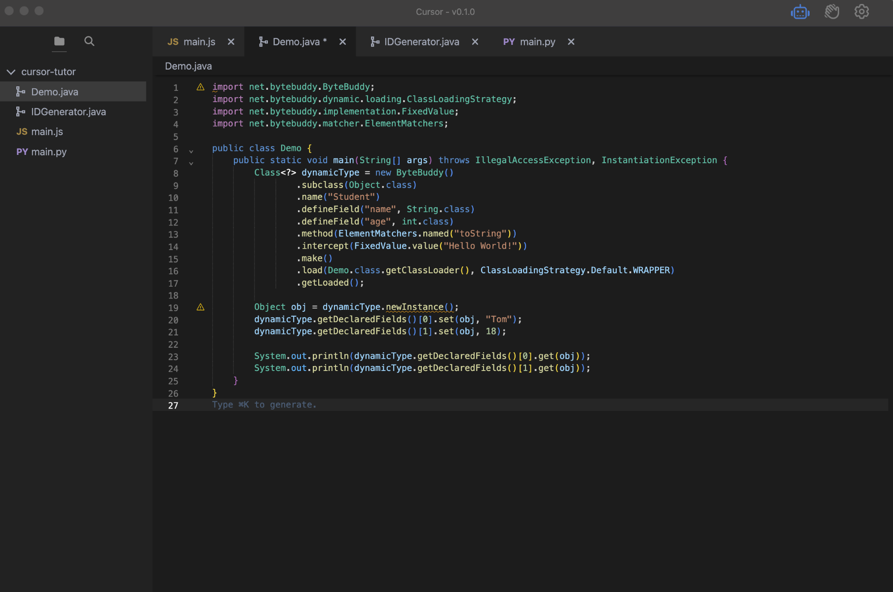Close the main.py tab
This screenshot has height=592, width=893.
point(571,42)
